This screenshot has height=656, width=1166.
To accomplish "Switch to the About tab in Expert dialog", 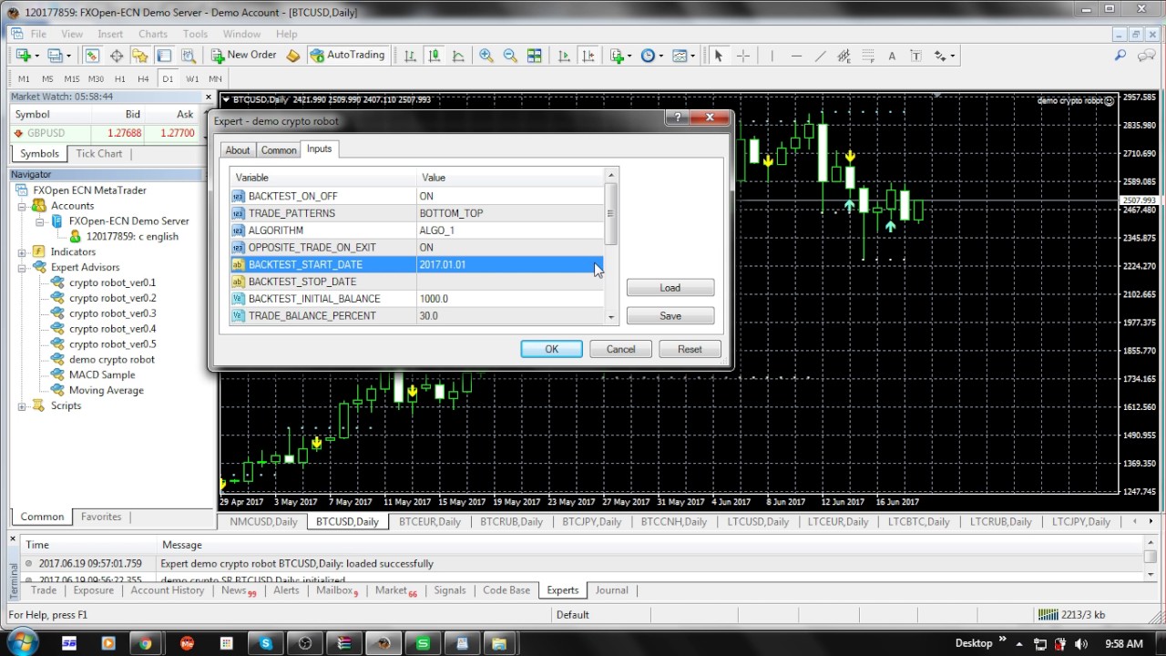I will tap(238, 150).
